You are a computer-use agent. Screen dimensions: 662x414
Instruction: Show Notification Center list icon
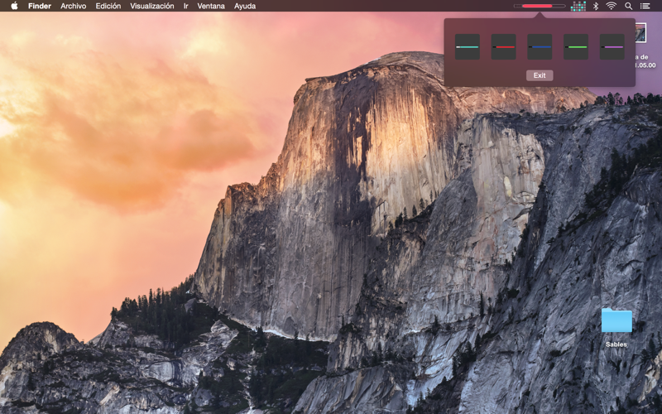645,6
